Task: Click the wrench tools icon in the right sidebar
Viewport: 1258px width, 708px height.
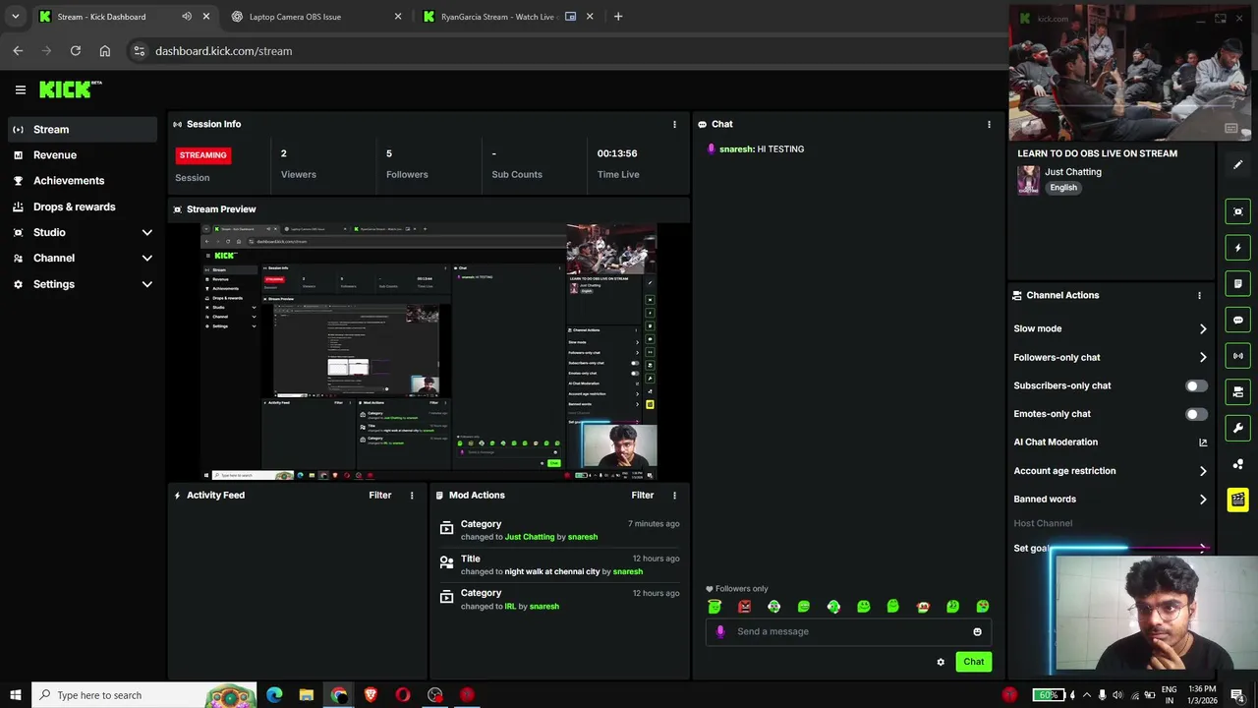Action: click(1237, 428)
